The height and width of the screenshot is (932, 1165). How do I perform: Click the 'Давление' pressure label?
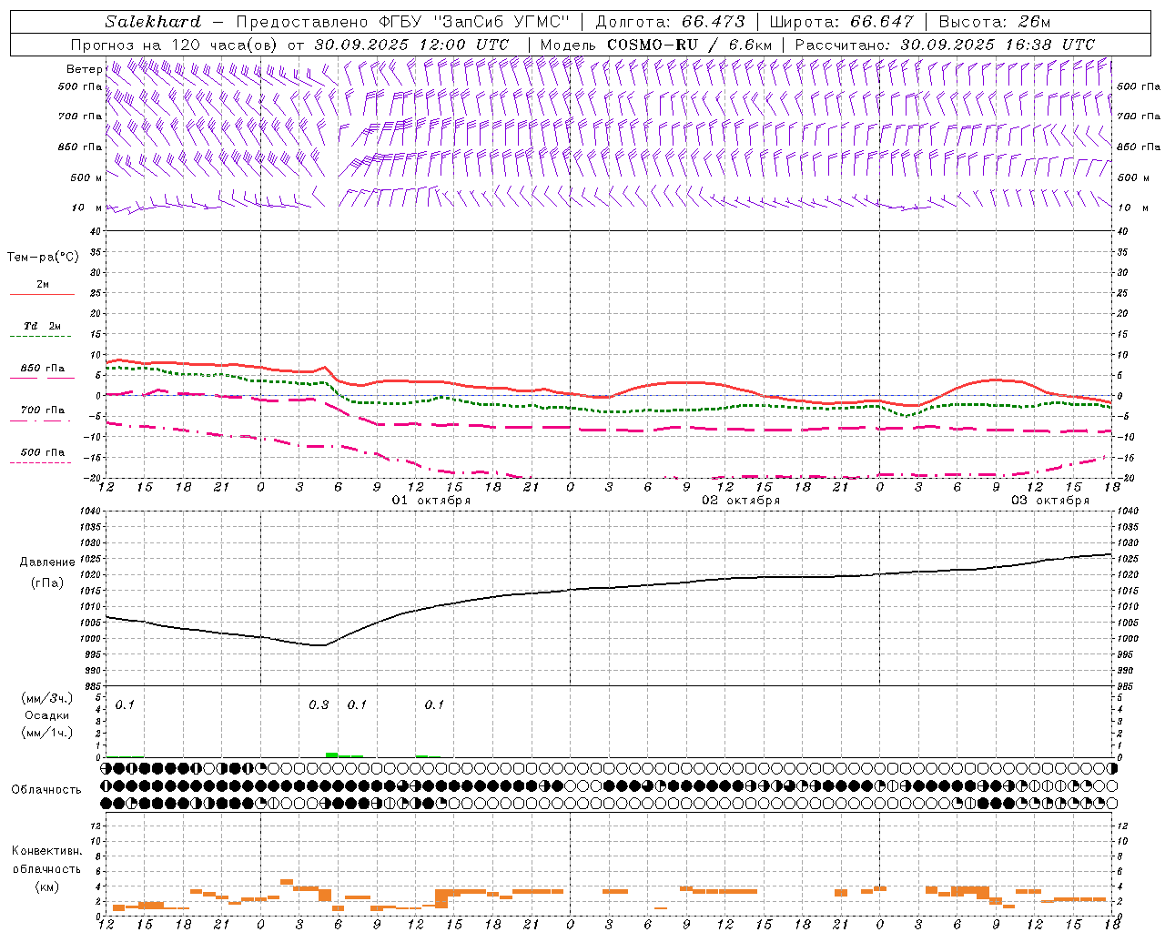47,562
